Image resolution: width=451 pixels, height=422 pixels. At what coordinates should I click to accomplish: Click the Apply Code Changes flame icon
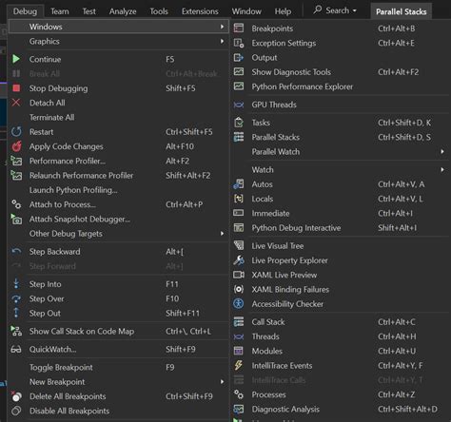(x=16, y=146)
